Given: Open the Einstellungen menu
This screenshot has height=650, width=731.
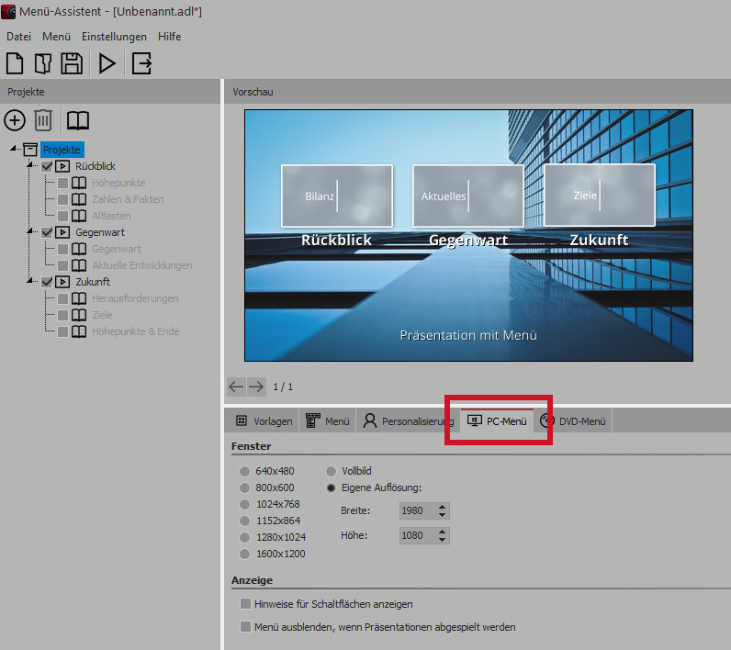Looking at the screenshot, I should point(114,37).
